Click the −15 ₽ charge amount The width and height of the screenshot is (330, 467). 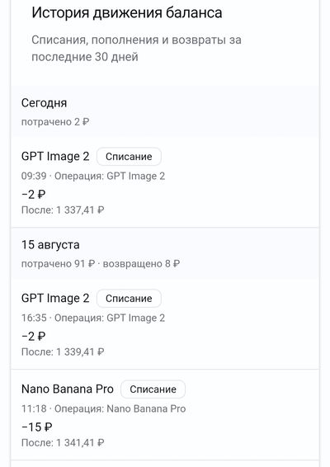click(37, 427)
